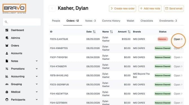This screenshot has height=105, width=189.
Task: Click the Dashboard grid icon
Action: pos(7,30)
